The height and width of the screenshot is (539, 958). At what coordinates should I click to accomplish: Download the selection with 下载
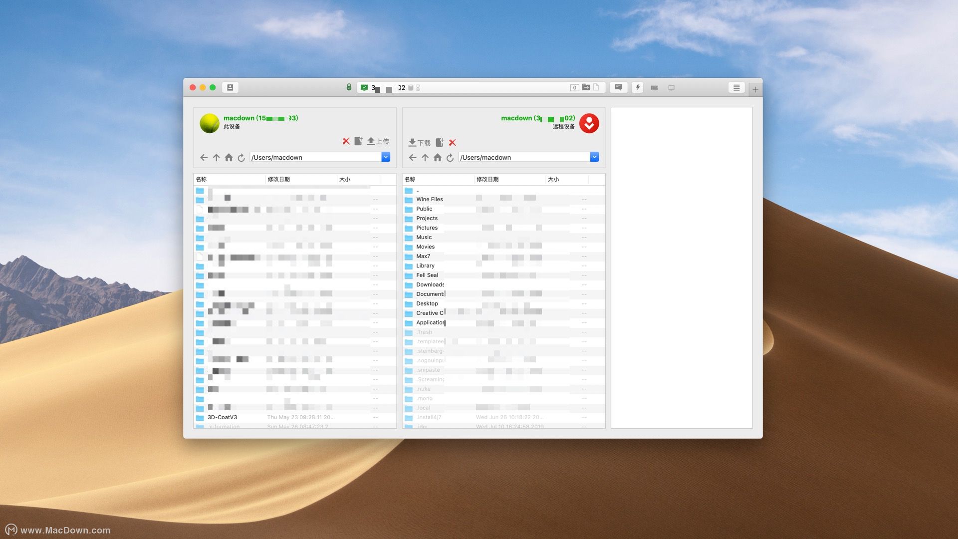click(419, 142)
